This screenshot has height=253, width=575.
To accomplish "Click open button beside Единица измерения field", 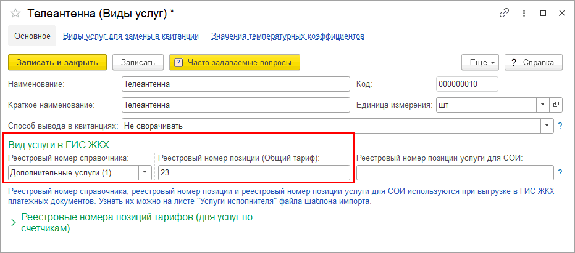I will [x=555, y=105].
